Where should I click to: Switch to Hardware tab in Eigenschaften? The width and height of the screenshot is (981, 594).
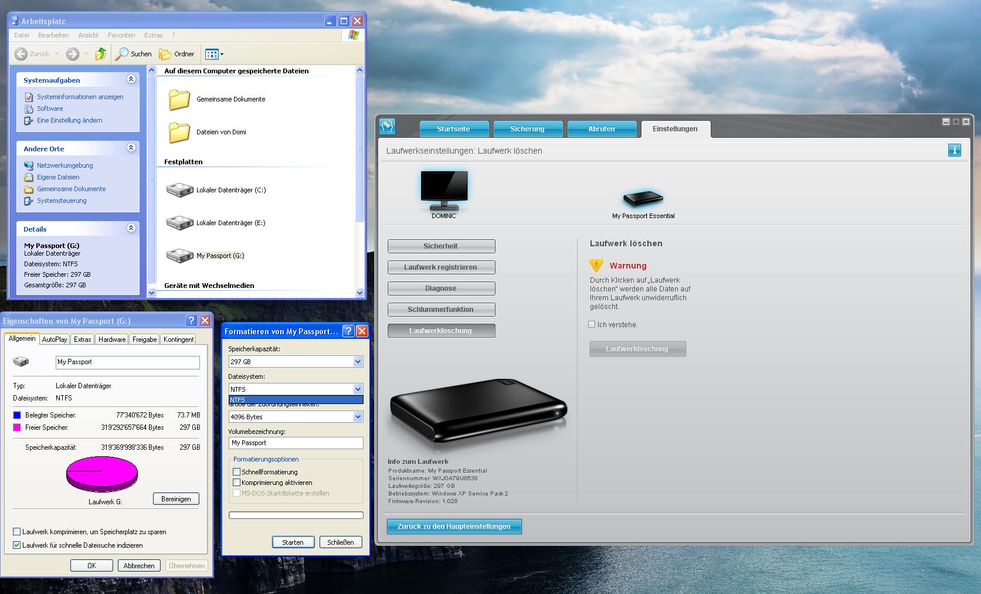pos(112,340)
